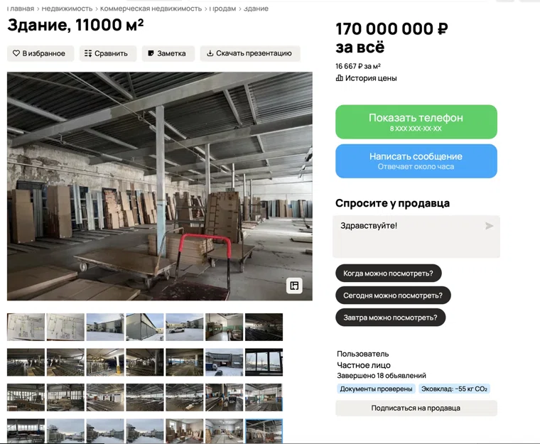Open Недвижимость breadcrumb link
The height and width of the screenshot is (444, 540).
click(67, 9)
